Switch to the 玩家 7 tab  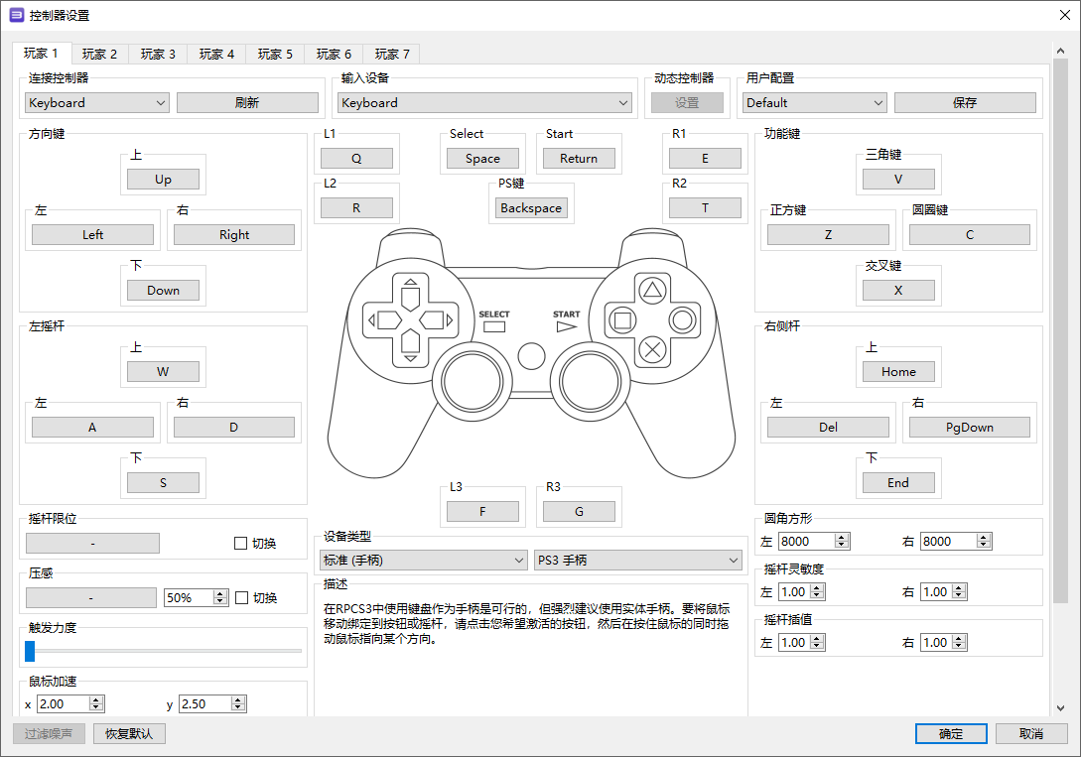tap(392, 54)
